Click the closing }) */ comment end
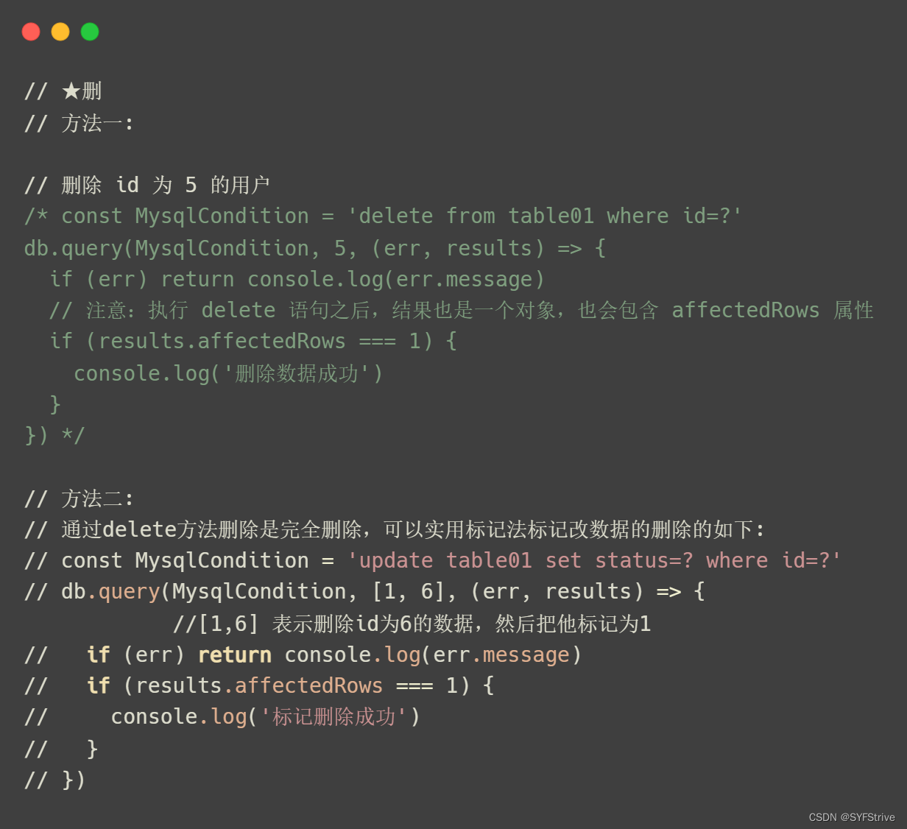907x829 pixels. pos(55,435)
